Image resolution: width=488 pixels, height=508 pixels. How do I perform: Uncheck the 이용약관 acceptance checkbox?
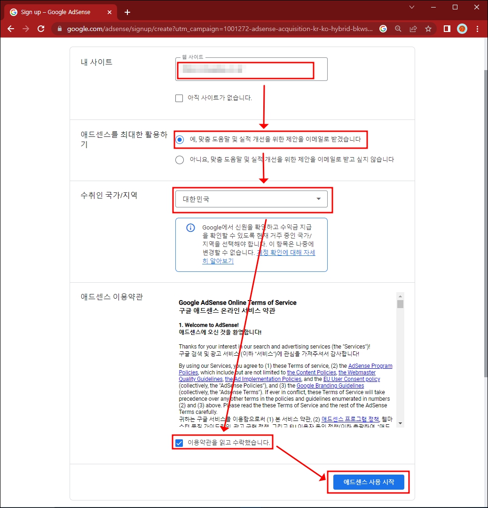[179, 442]
